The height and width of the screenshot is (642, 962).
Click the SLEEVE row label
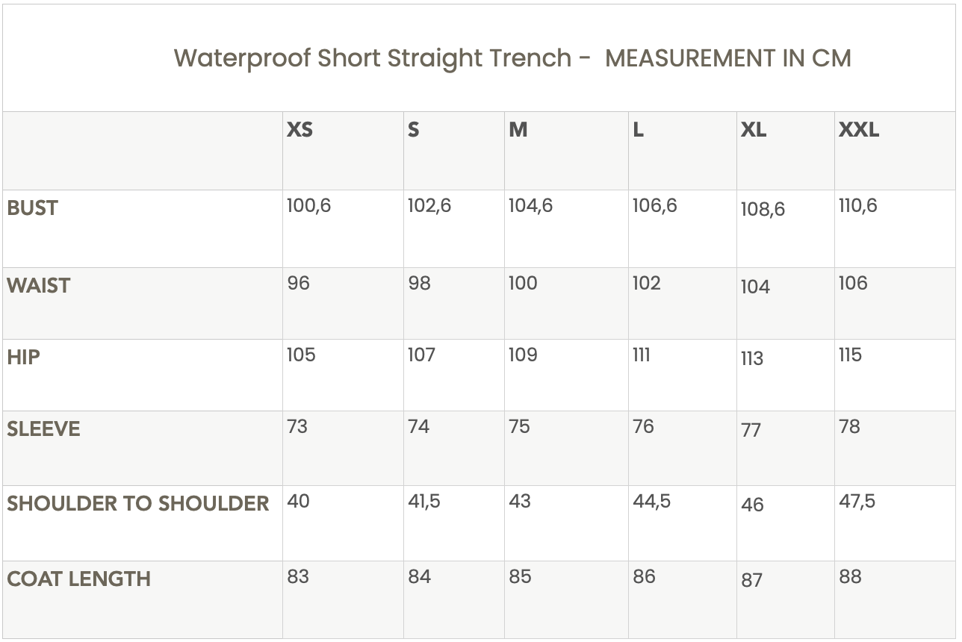click(x=43, y=429)
